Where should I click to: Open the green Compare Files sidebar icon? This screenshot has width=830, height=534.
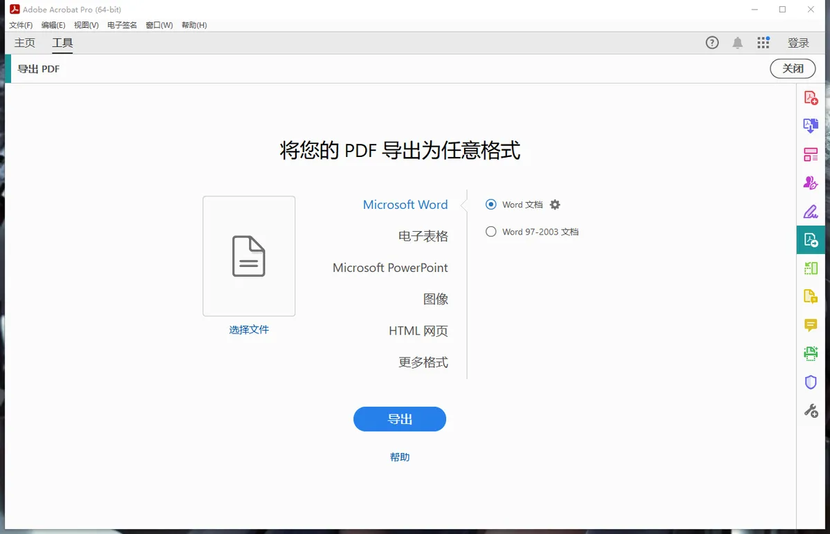point(811,268)
